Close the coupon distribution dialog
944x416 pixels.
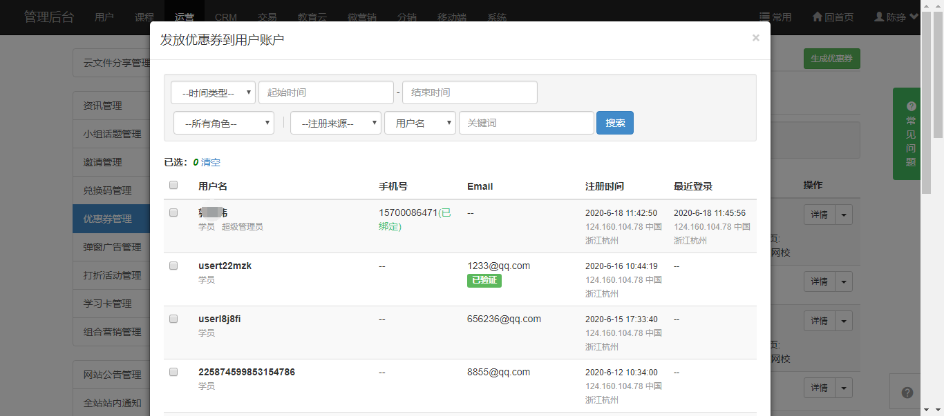pyautogui.click(x=755, y=38)
